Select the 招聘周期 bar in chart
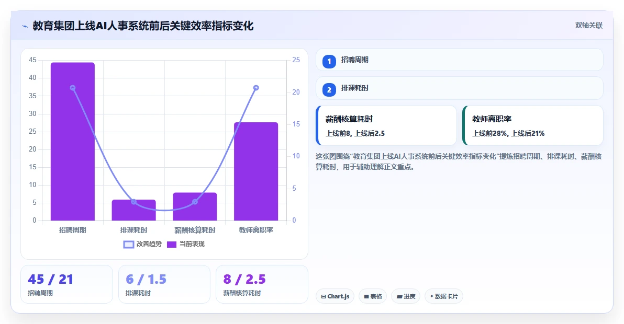This screenshot has height=324, width=624. [73, 141]
